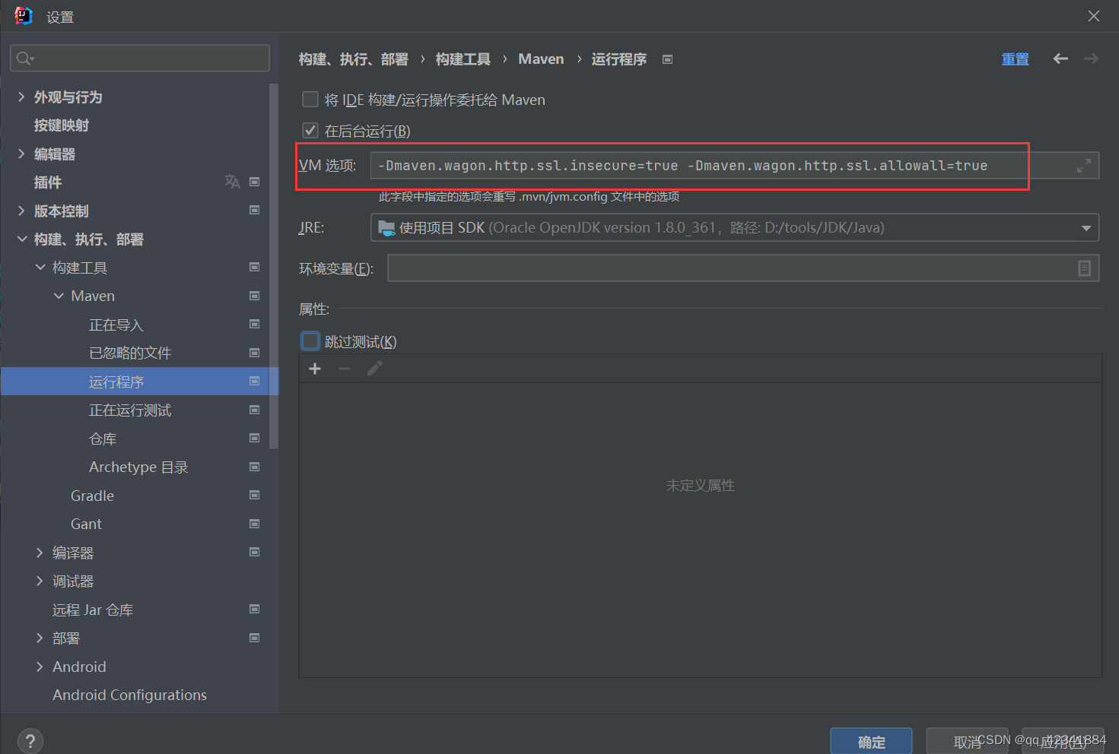Open Gant settings page
This screenshot has height=754, width=1119.
pos(86,524)
